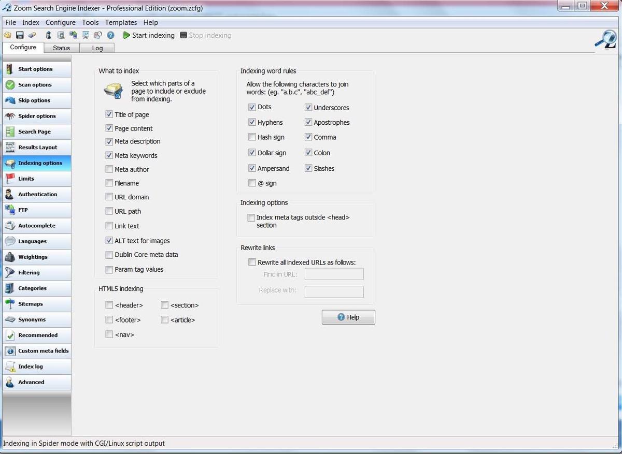Click the scheduler clock toolbar icon
This screenshot has width=622, height=454.
[98, 35]
